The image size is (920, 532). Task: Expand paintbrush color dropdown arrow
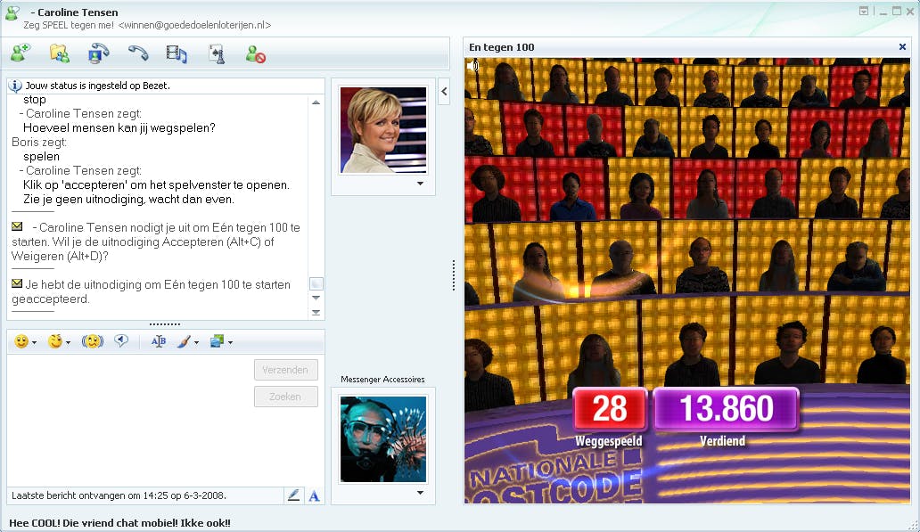[196, 342]
